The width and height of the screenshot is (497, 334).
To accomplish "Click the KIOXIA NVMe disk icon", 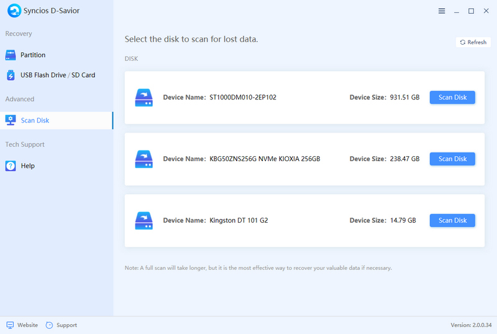I will point(144,159).
